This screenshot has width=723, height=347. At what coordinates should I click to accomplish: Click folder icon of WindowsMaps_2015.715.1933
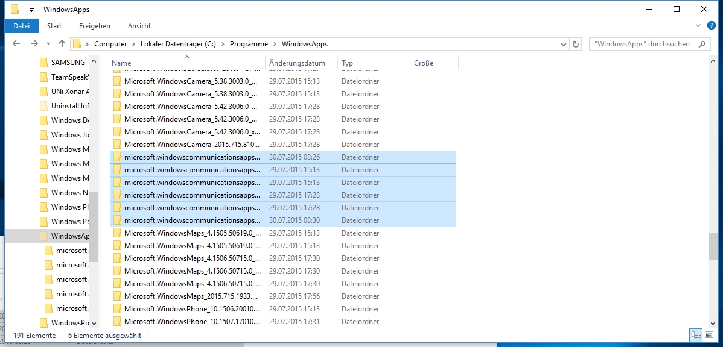[x=116, y=296]
